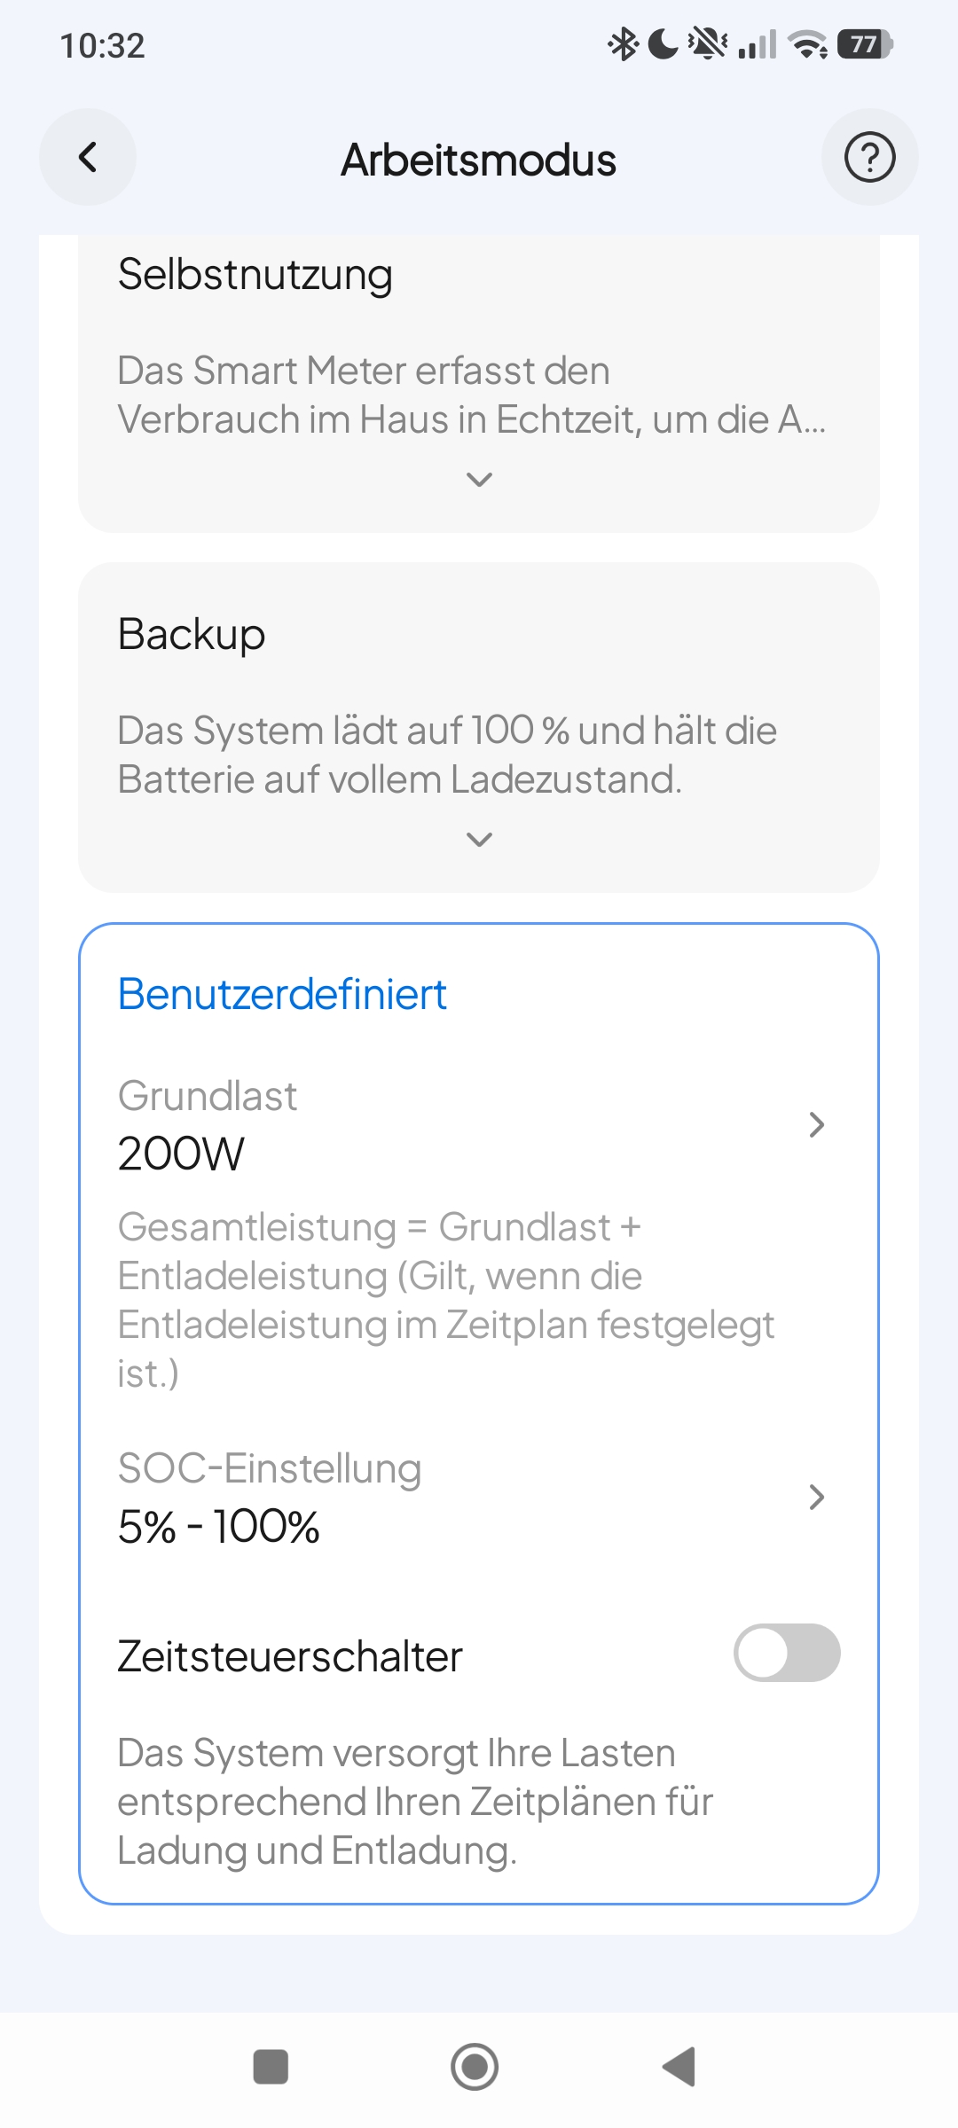The image size is (958, 2128).
Task: Open SOC-Einstellung via its arrow
Action: [x=817, y=1497]
